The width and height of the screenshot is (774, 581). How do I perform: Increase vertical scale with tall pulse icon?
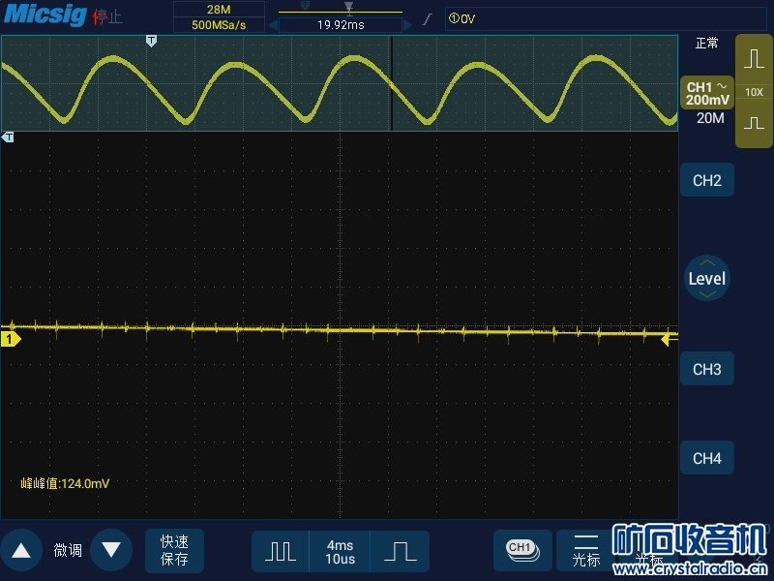tap(754, 59)
